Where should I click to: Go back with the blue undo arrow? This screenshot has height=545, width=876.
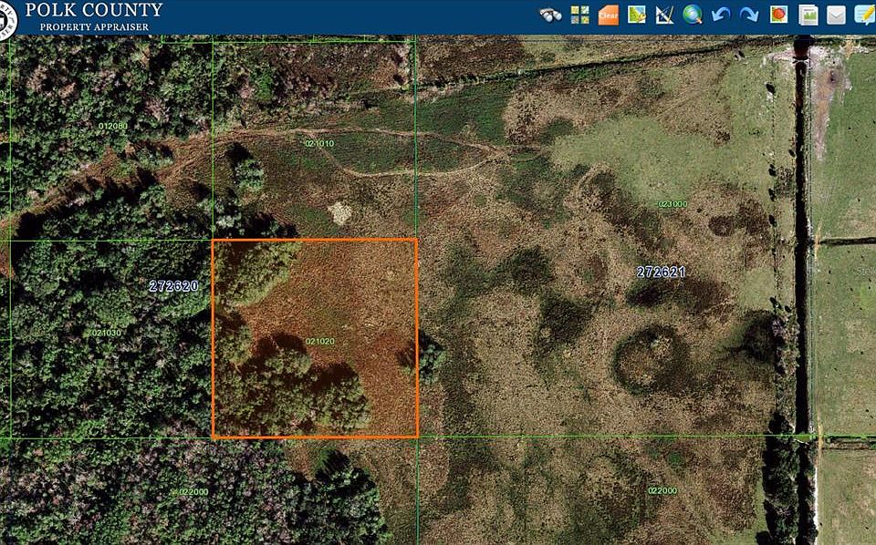coord(721,15)
